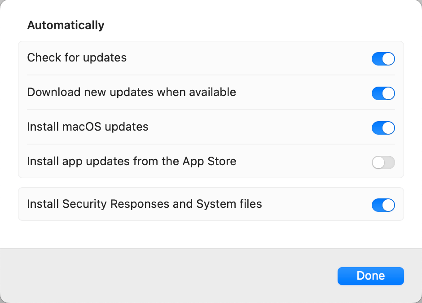Toggle the Check for updates switch
This screenshot has width=422, height=303.
(x=383, y=59)
